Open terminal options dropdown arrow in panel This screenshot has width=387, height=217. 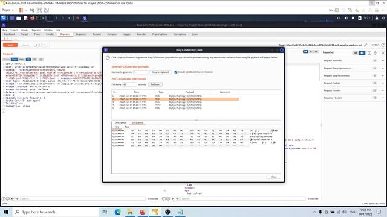pos(43,18)
